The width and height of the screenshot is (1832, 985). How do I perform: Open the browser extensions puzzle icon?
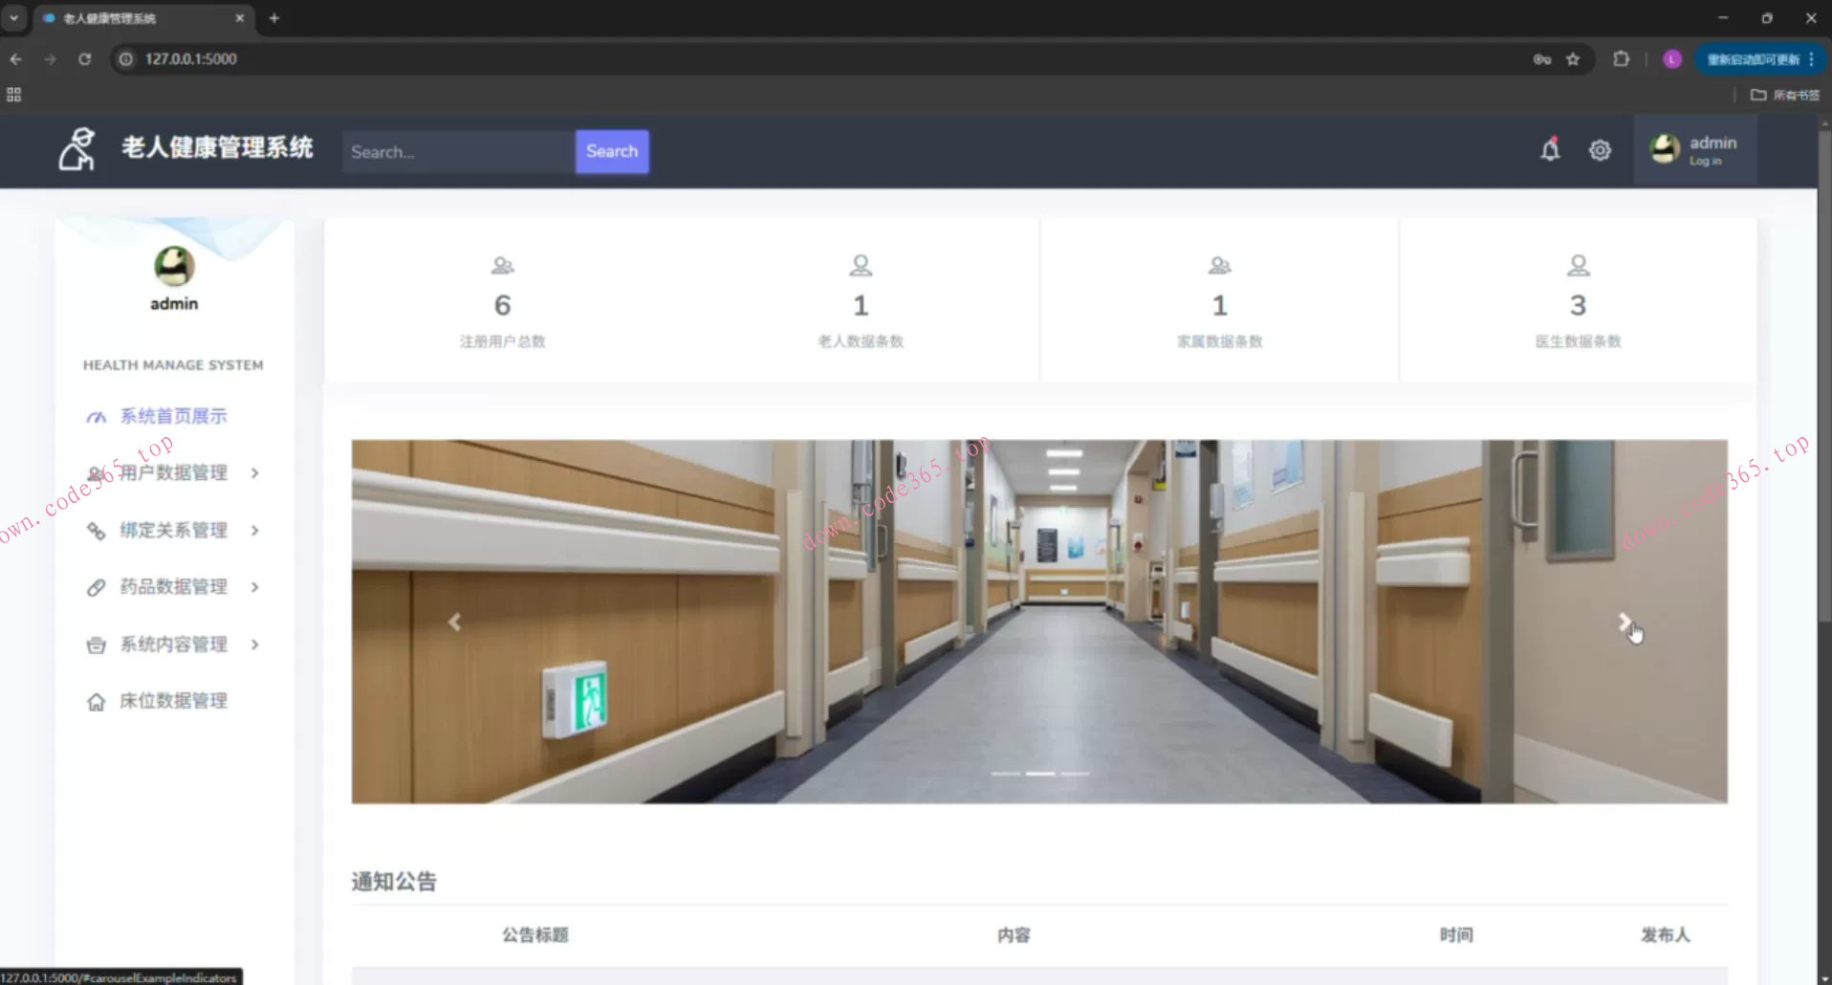click(x=1621, y=59)
